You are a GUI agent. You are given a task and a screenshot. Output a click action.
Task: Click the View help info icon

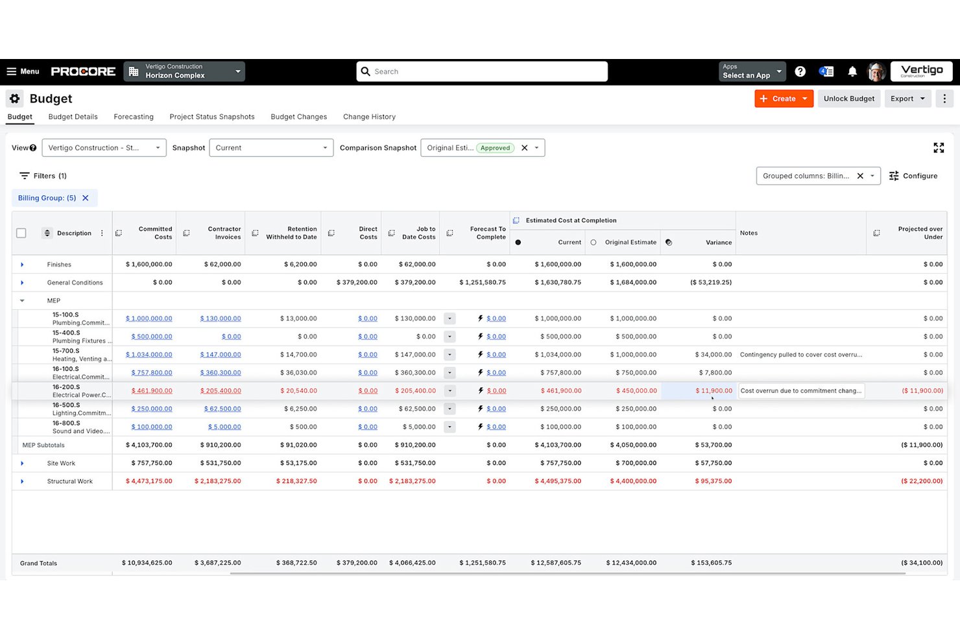tap(33, 148)
